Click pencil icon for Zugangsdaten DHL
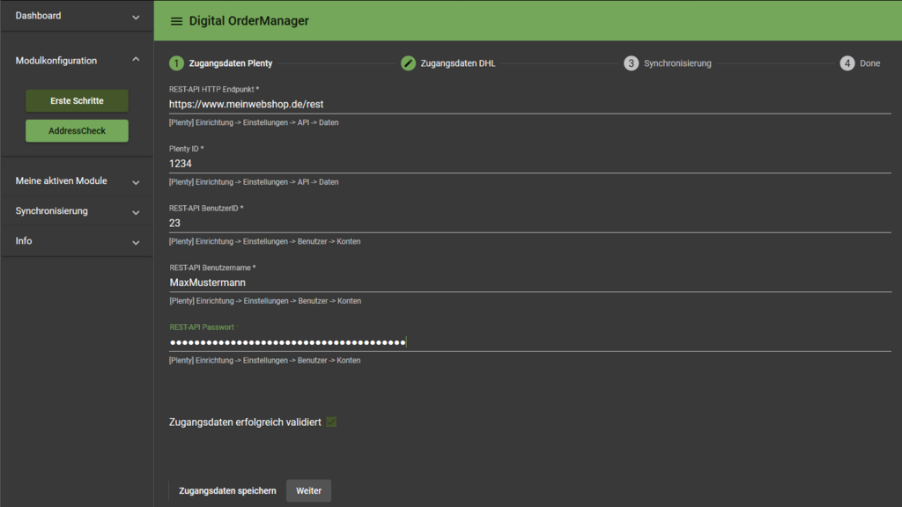This screenshot has height=507, width=902. click(408, 63)
